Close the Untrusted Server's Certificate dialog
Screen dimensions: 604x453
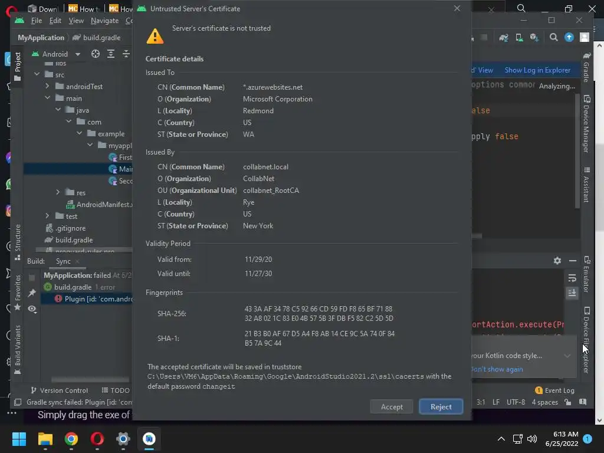[457, 8]
